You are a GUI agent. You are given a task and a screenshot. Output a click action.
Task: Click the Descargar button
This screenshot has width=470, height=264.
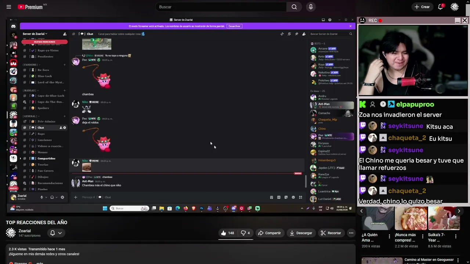coord(301,233)
